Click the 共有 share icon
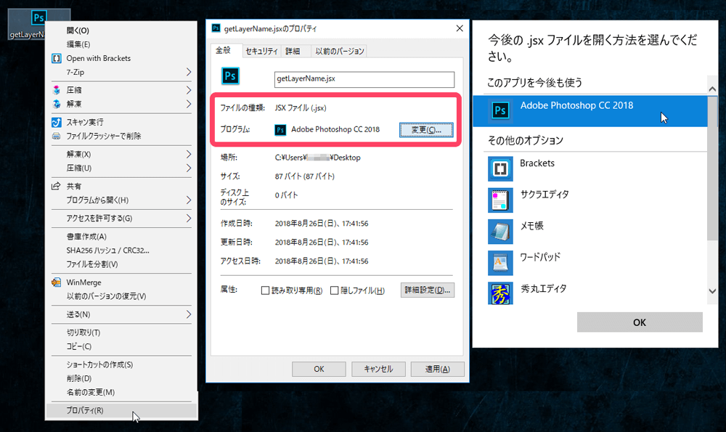Image resolution: width=726 pixels, height=432 pixels. coord(56,186)
